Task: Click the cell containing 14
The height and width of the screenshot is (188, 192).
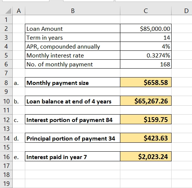Action: [146, 37]
